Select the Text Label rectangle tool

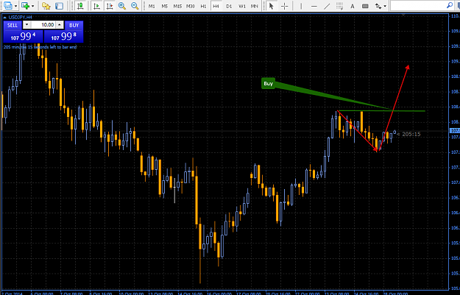pyautogui.click(x=365, y=6)
